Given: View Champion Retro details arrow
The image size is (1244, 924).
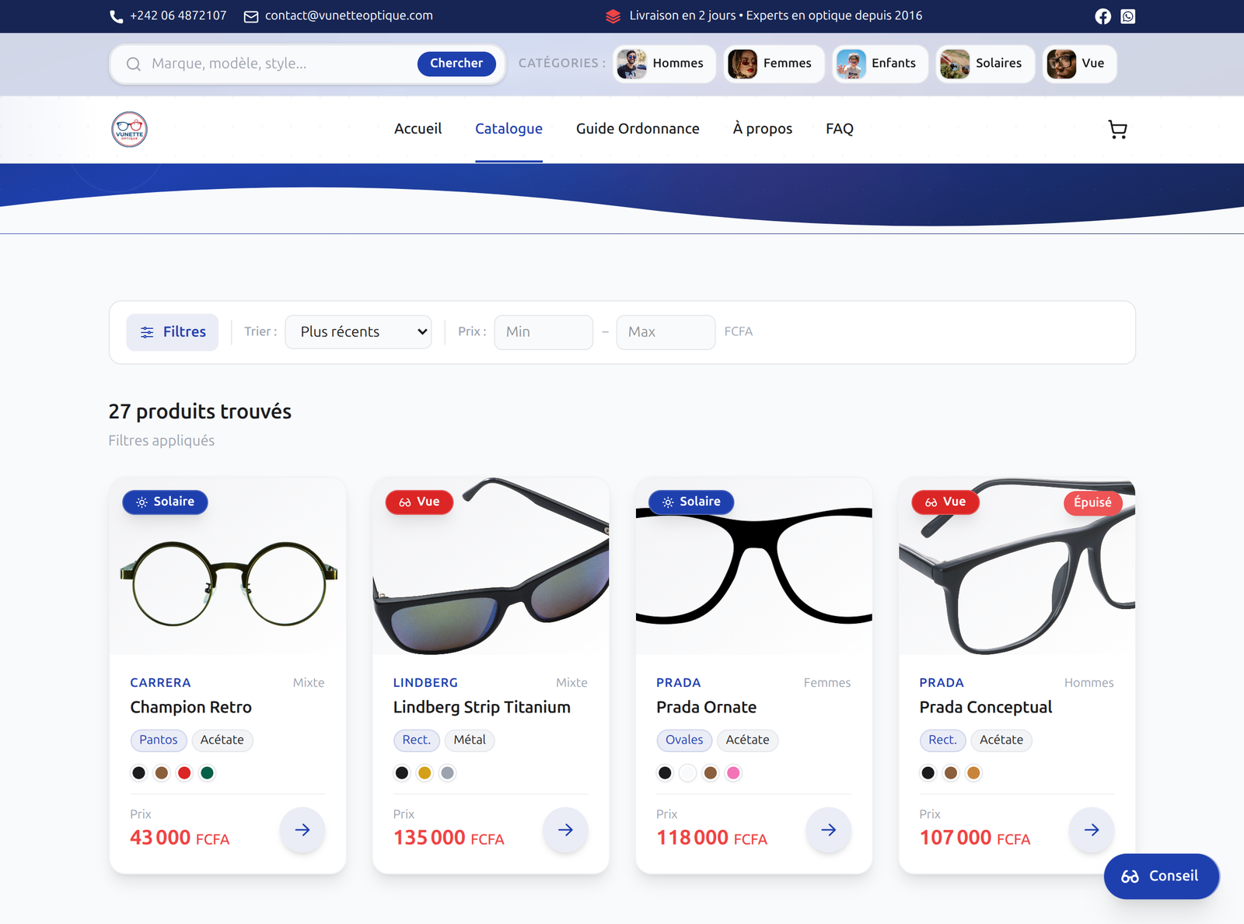Looking at the screenshot, I should tap(302, 830).
